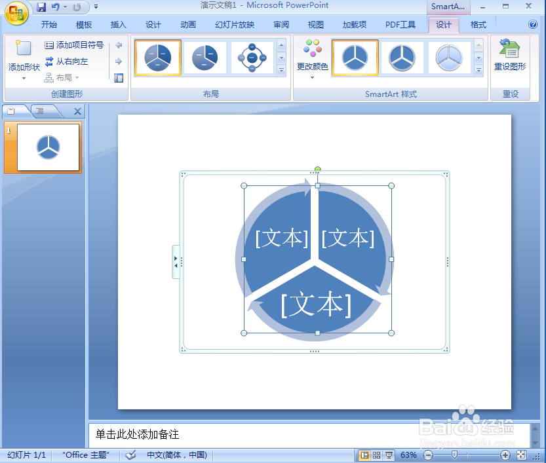Open the 布局 dropdown in 创建图形
The image size is (546, 463).
coord(62,77)
